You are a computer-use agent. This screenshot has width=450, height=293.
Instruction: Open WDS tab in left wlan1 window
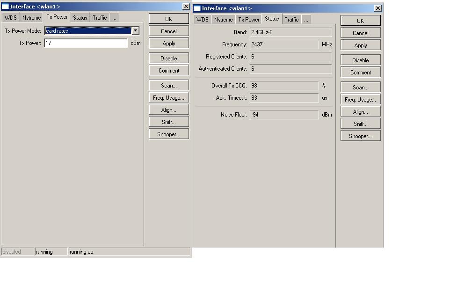(x=11, y=18)
